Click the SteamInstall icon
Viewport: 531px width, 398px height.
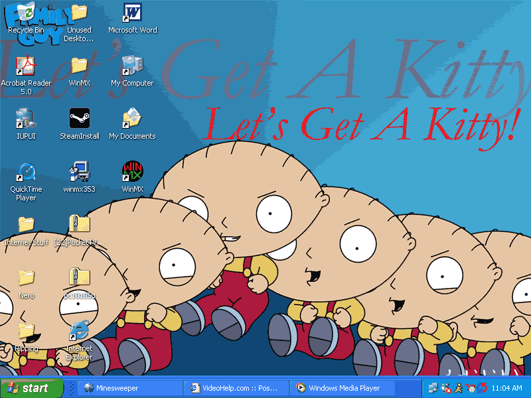coord(80,125)
